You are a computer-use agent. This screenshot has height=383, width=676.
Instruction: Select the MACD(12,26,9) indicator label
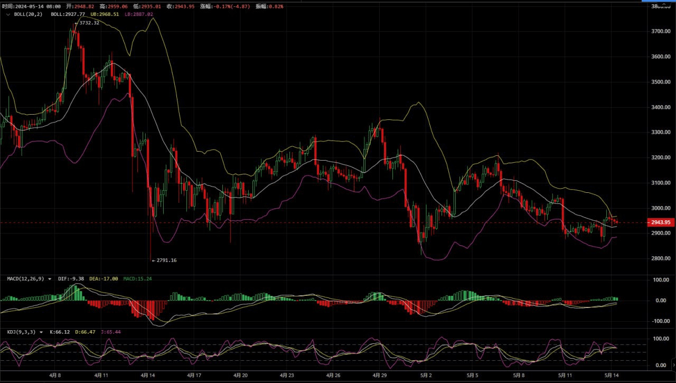pos(25,278)
